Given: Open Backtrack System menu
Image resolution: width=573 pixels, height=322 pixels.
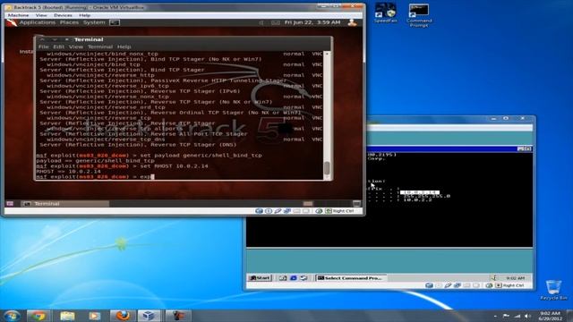Looking at the screenshot, I should click(x=94, y=22).
